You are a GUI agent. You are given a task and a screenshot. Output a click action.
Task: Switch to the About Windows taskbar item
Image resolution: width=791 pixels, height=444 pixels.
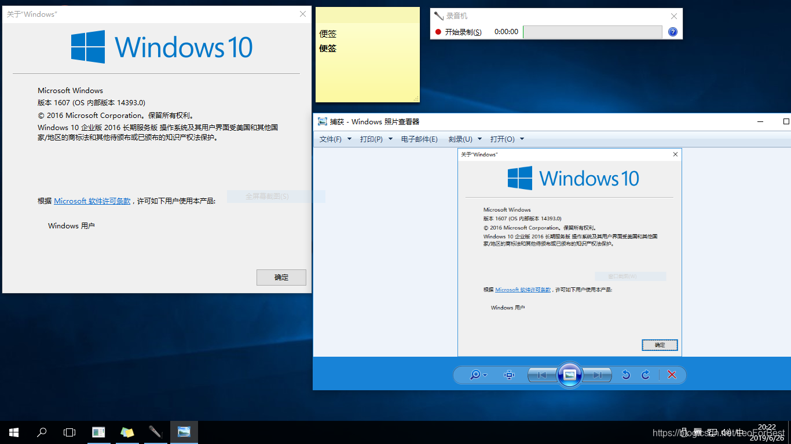(98, 432)
